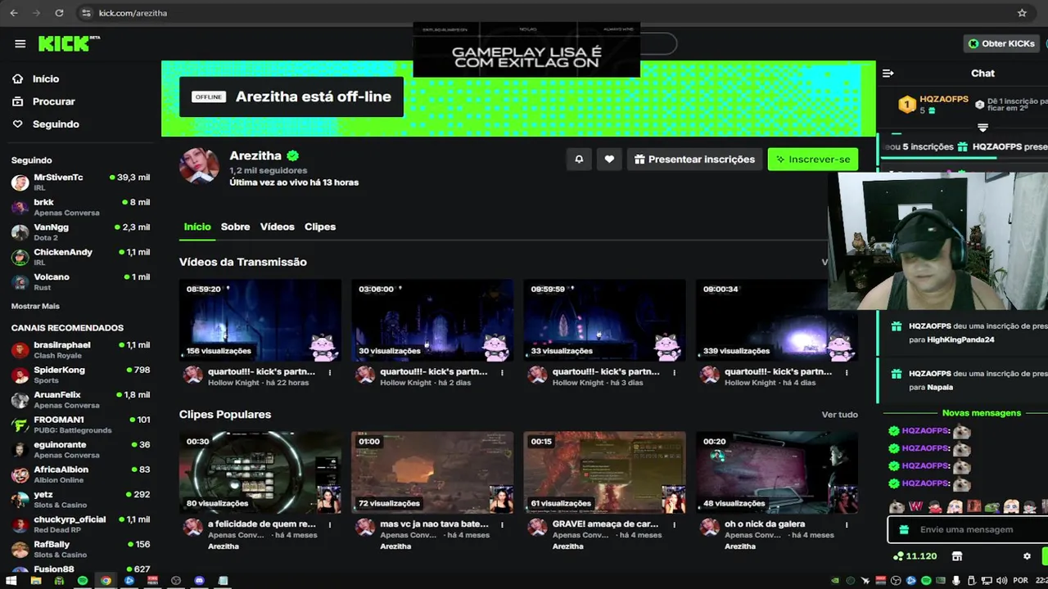This screenshot has height=589, width=1048.
Task: Click Ver tudo for Clipes Populares
Action: pyautogui.click(x=839, y=415)
